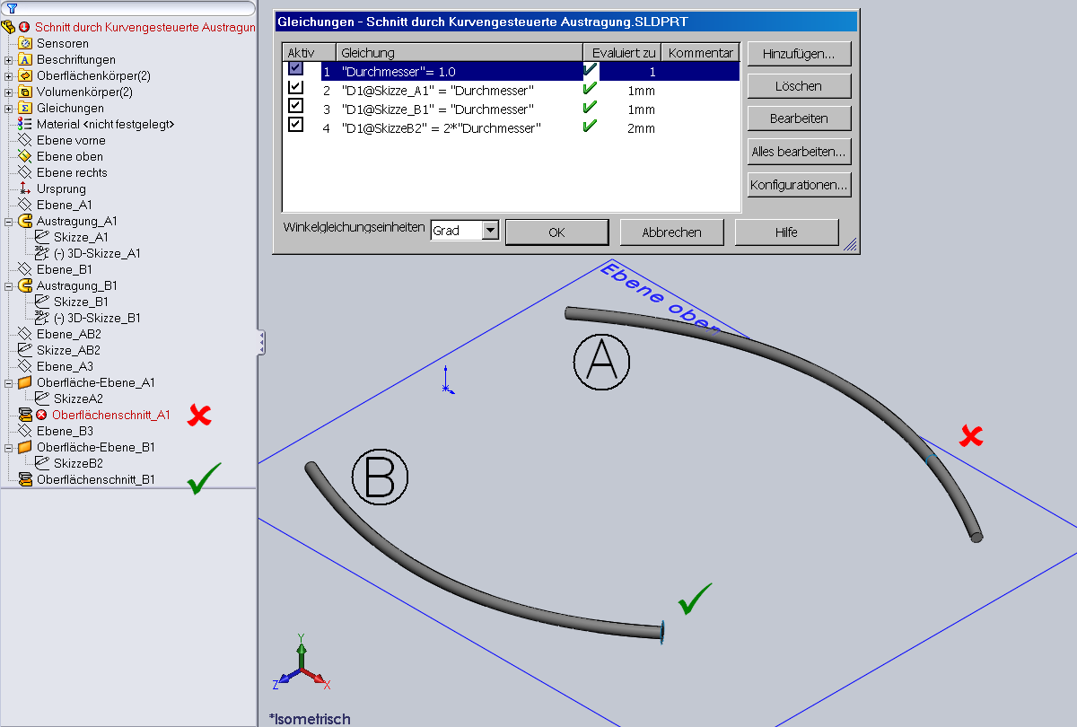This screenshot has width=1077, height=727.
Task: Click the Hinzufügen... button
Action: pos(799,54)
